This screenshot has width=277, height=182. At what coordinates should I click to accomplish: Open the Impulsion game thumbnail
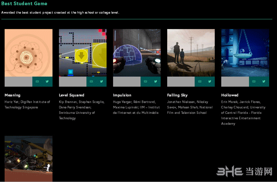[x=137, y=53]
